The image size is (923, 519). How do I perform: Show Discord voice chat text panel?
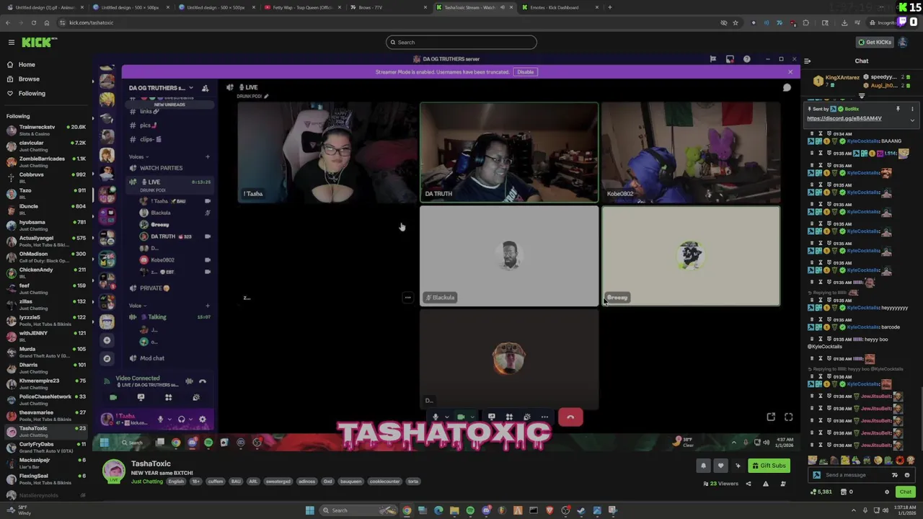[787, 88]
